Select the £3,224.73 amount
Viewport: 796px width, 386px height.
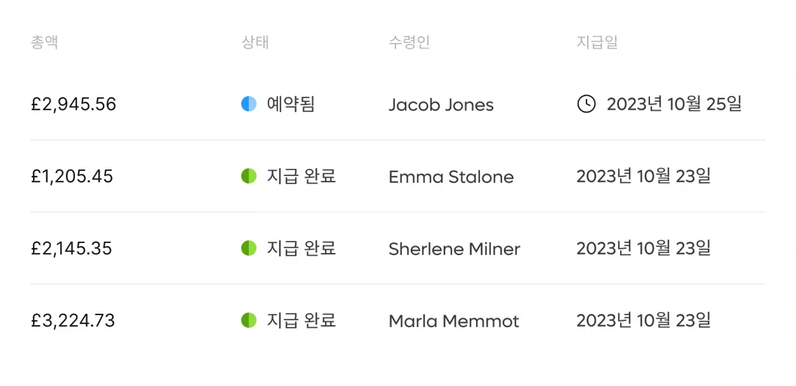coord(73,321)
